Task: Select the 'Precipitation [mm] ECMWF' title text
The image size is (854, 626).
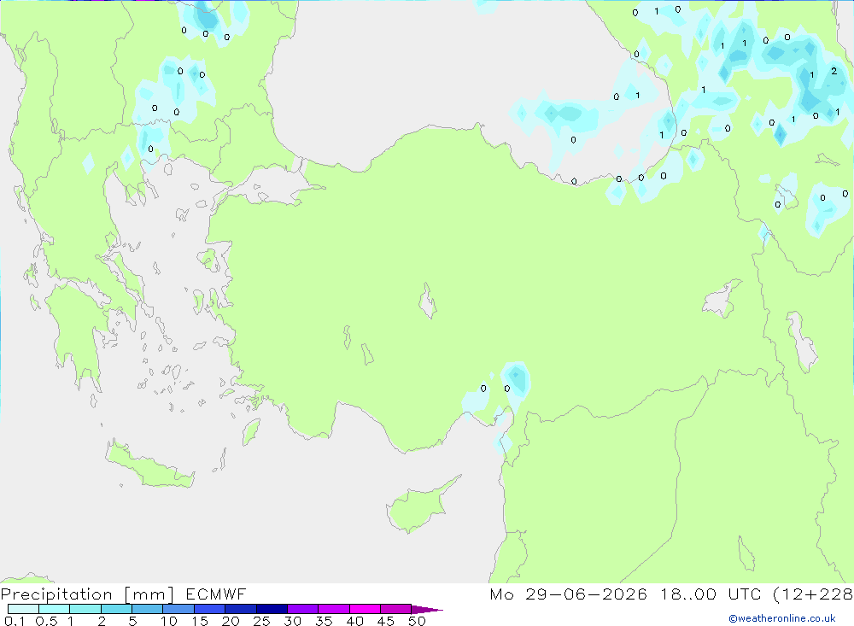Action: (x=124, y=594)
